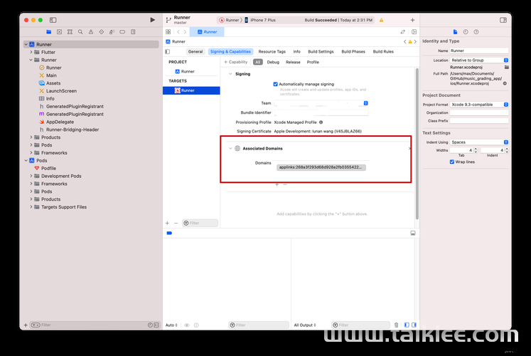This screenshot has width=531, height=356.
Task: Show the File inspector
Action: (455, 32)
